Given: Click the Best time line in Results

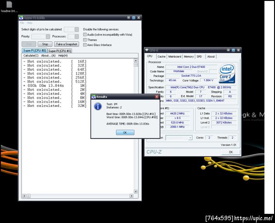Looking at the screenshot, I should tap(131, 114).
